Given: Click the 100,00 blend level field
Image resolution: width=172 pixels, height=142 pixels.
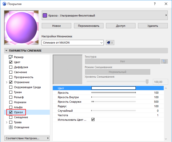Looking at the screenshot, I should coord(160,82).
